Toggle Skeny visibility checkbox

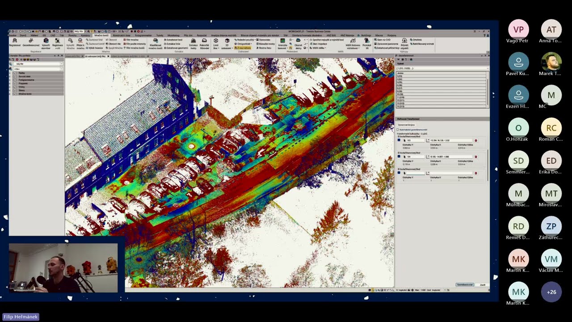coord(15,90)
